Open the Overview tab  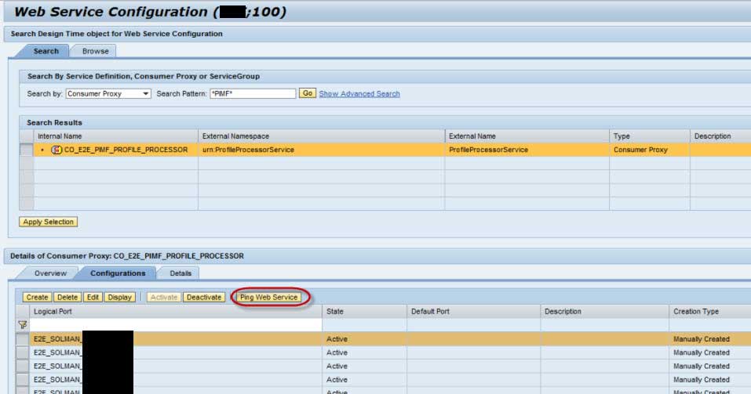point(50,273)
